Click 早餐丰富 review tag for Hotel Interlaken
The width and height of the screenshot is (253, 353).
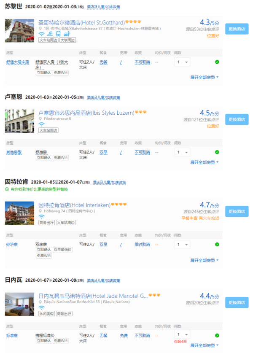click(x=189, y=218)
